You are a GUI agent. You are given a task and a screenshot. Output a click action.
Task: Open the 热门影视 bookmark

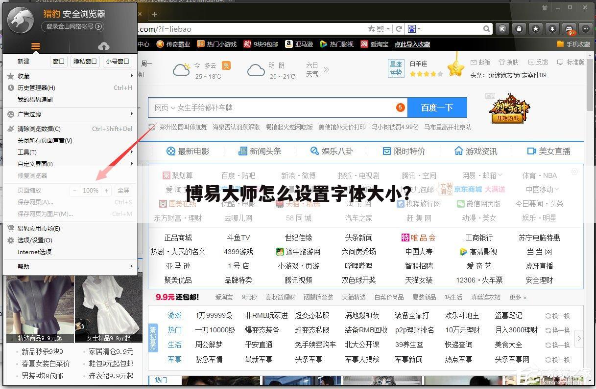[x=336, y=44]
